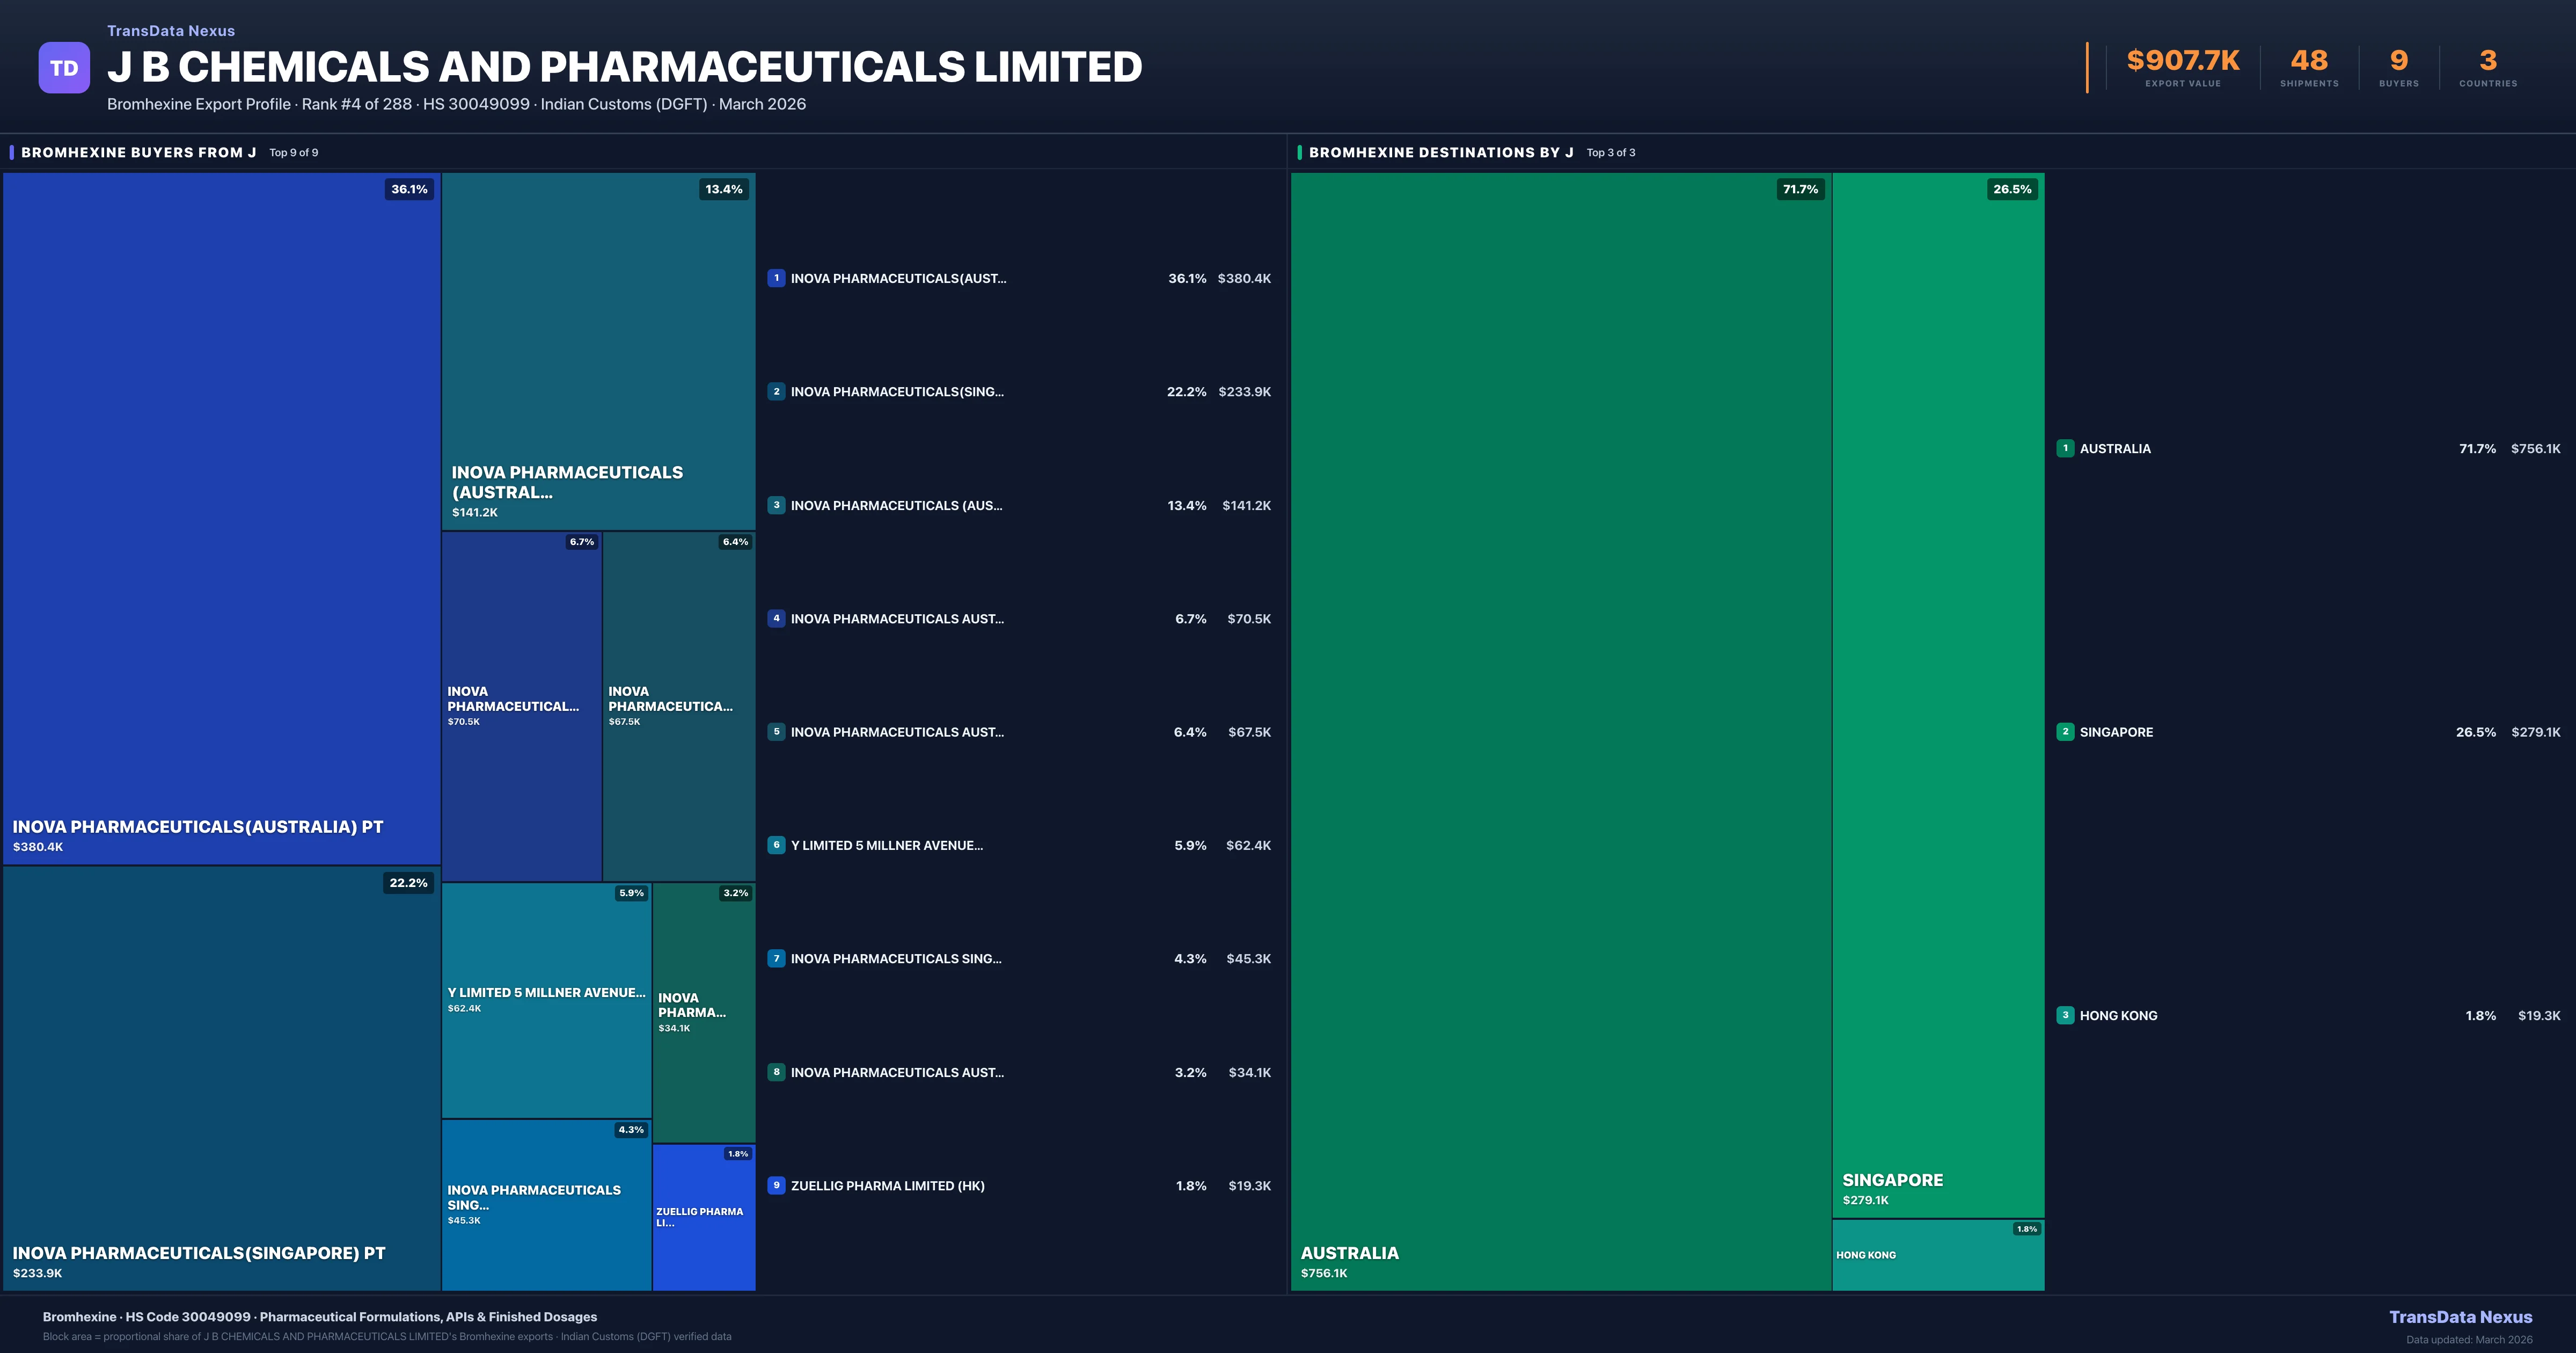The width and height of the screenshot is (2576, 1353).
Task: Select the Singapore $279.1K green treemap block
Action: (x=1937, y=695)
